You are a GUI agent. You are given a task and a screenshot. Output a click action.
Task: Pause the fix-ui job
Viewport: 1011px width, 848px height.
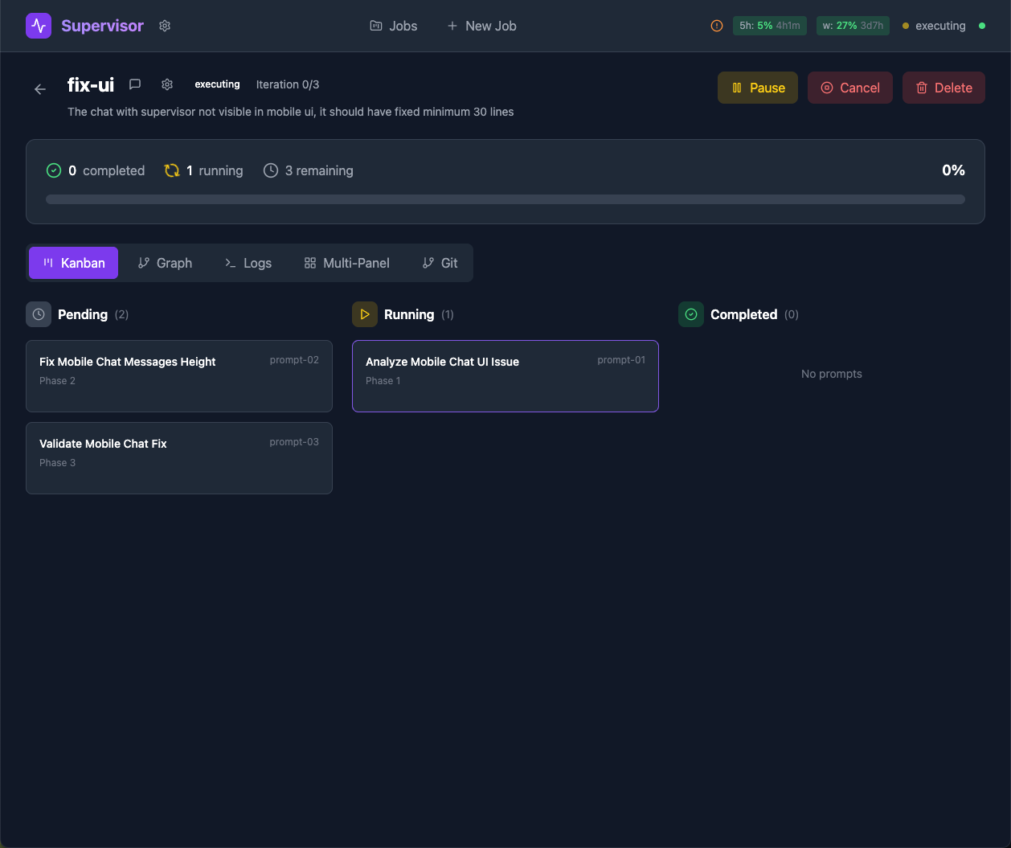pyautogui.click(x=757, y=88)
